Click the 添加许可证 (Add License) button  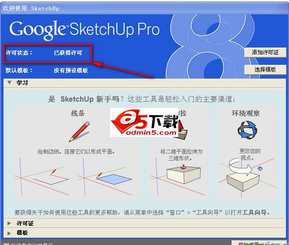[265, 53]
